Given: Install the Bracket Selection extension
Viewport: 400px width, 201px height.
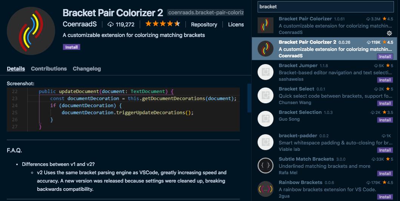Looking at the screenshot, I should coord(385,120).
